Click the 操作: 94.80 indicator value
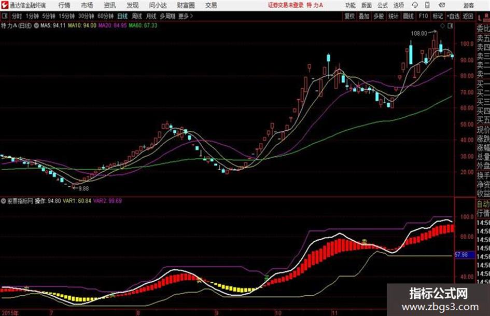490x316 pixels. [48, 201]
